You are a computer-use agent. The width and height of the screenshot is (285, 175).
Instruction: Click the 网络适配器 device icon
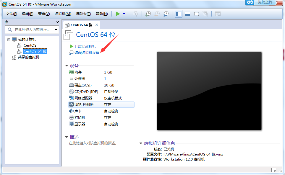coord(71,98)
